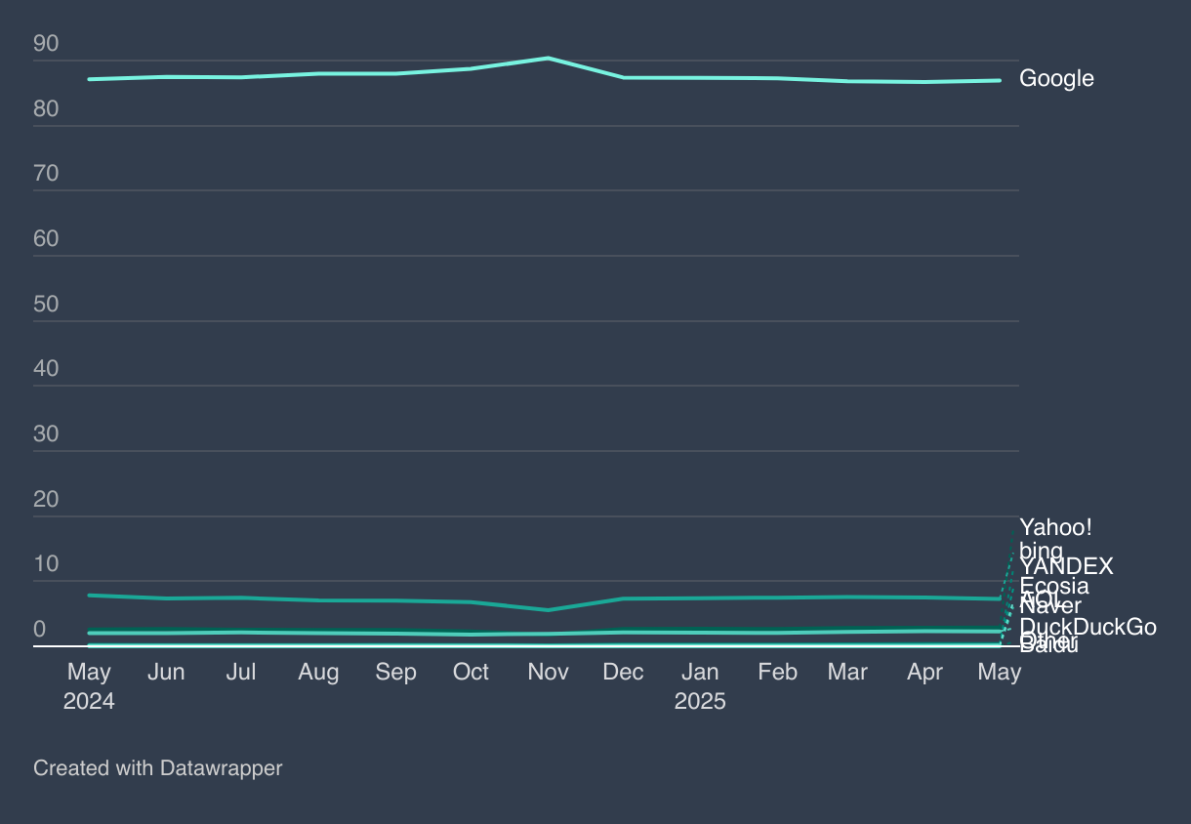The height and width of the screenshot is (824, 1191).
Task: Click the 0 y-axis tick label
Action: pyautogui.click(x=40, y=630)
